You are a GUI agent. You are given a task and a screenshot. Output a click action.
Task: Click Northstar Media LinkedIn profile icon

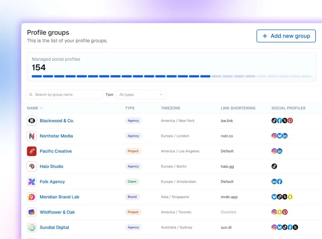[285, 136]
